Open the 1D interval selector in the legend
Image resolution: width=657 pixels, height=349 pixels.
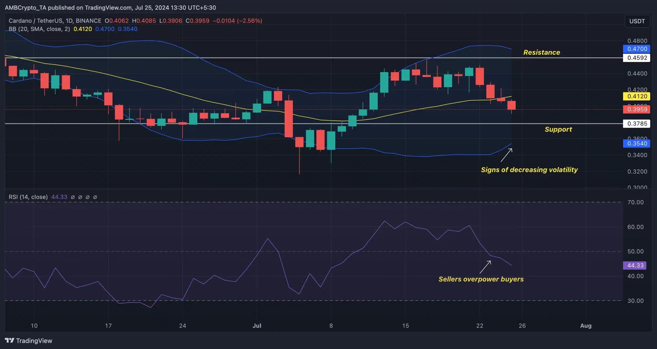[x=69, y=21]
